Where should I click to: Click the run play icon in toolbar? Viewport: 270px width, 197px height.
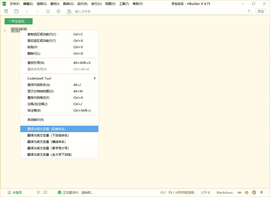point(59,11)
